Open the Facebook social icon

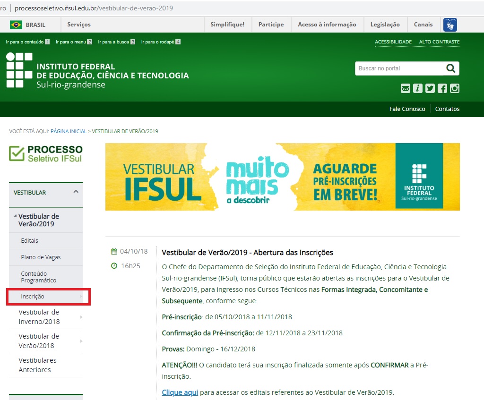tap(442, 88)
